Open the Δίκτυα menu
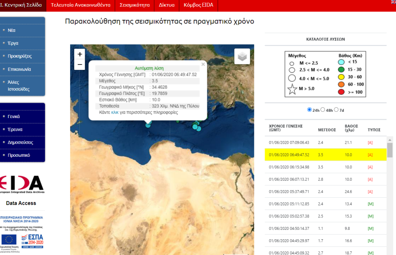Viewport: 396px width, 255px height. pos(166,5)
